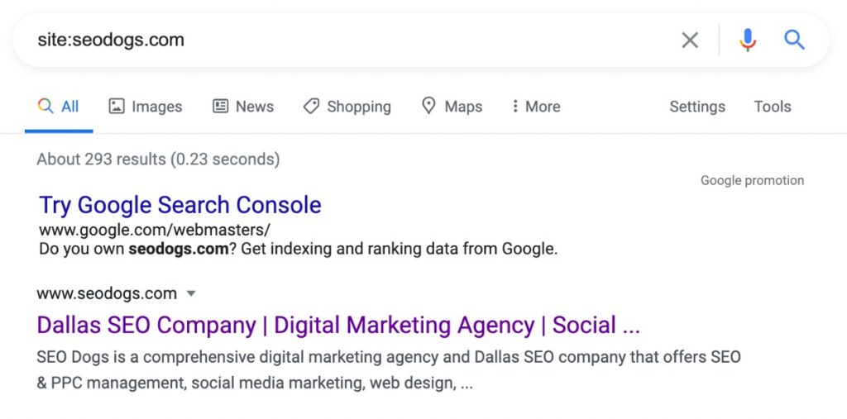The width and height of the screenshot is (847, 419).
Task: Expand the arrow next to www.seodogs.com
Action: click(191, 293)
